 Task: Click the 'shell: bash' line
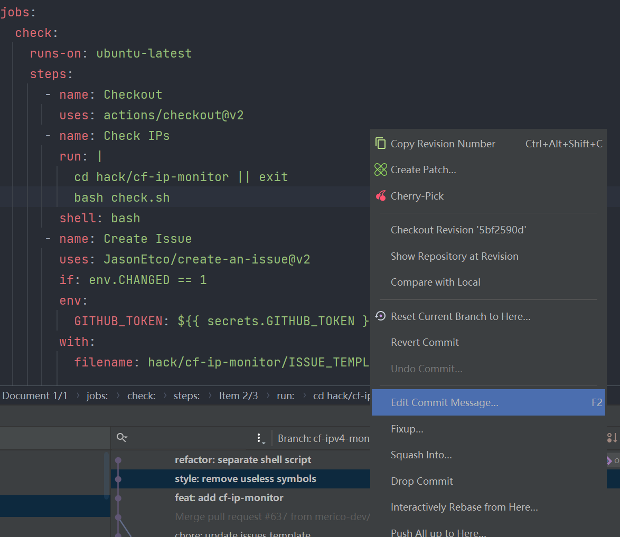pos(100,218)
